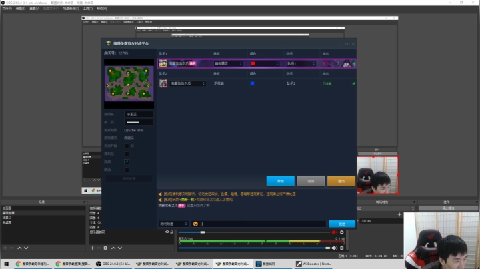Click blue color swatch in team 2 row
480x269 pixels.
coord(252,83)
